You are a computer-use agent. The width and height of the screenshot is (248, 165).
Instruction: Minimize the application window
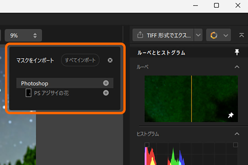(195, 5)
